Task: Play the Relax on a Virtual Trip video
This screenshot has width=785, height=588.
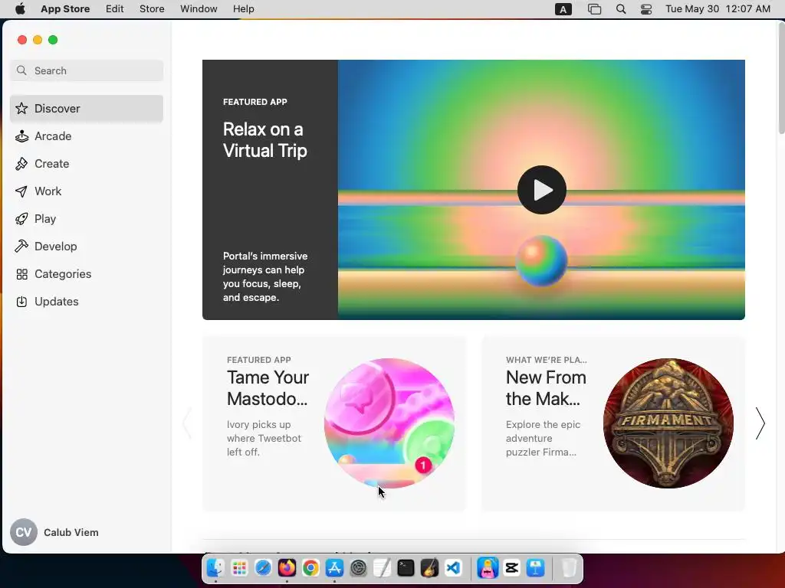Action: tap(542, 190)
